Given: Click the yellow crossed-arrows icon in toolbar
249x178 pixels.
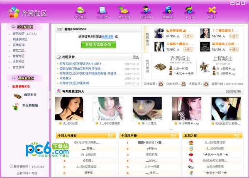Looking at the screenshot, I should (x=212, y=10).
